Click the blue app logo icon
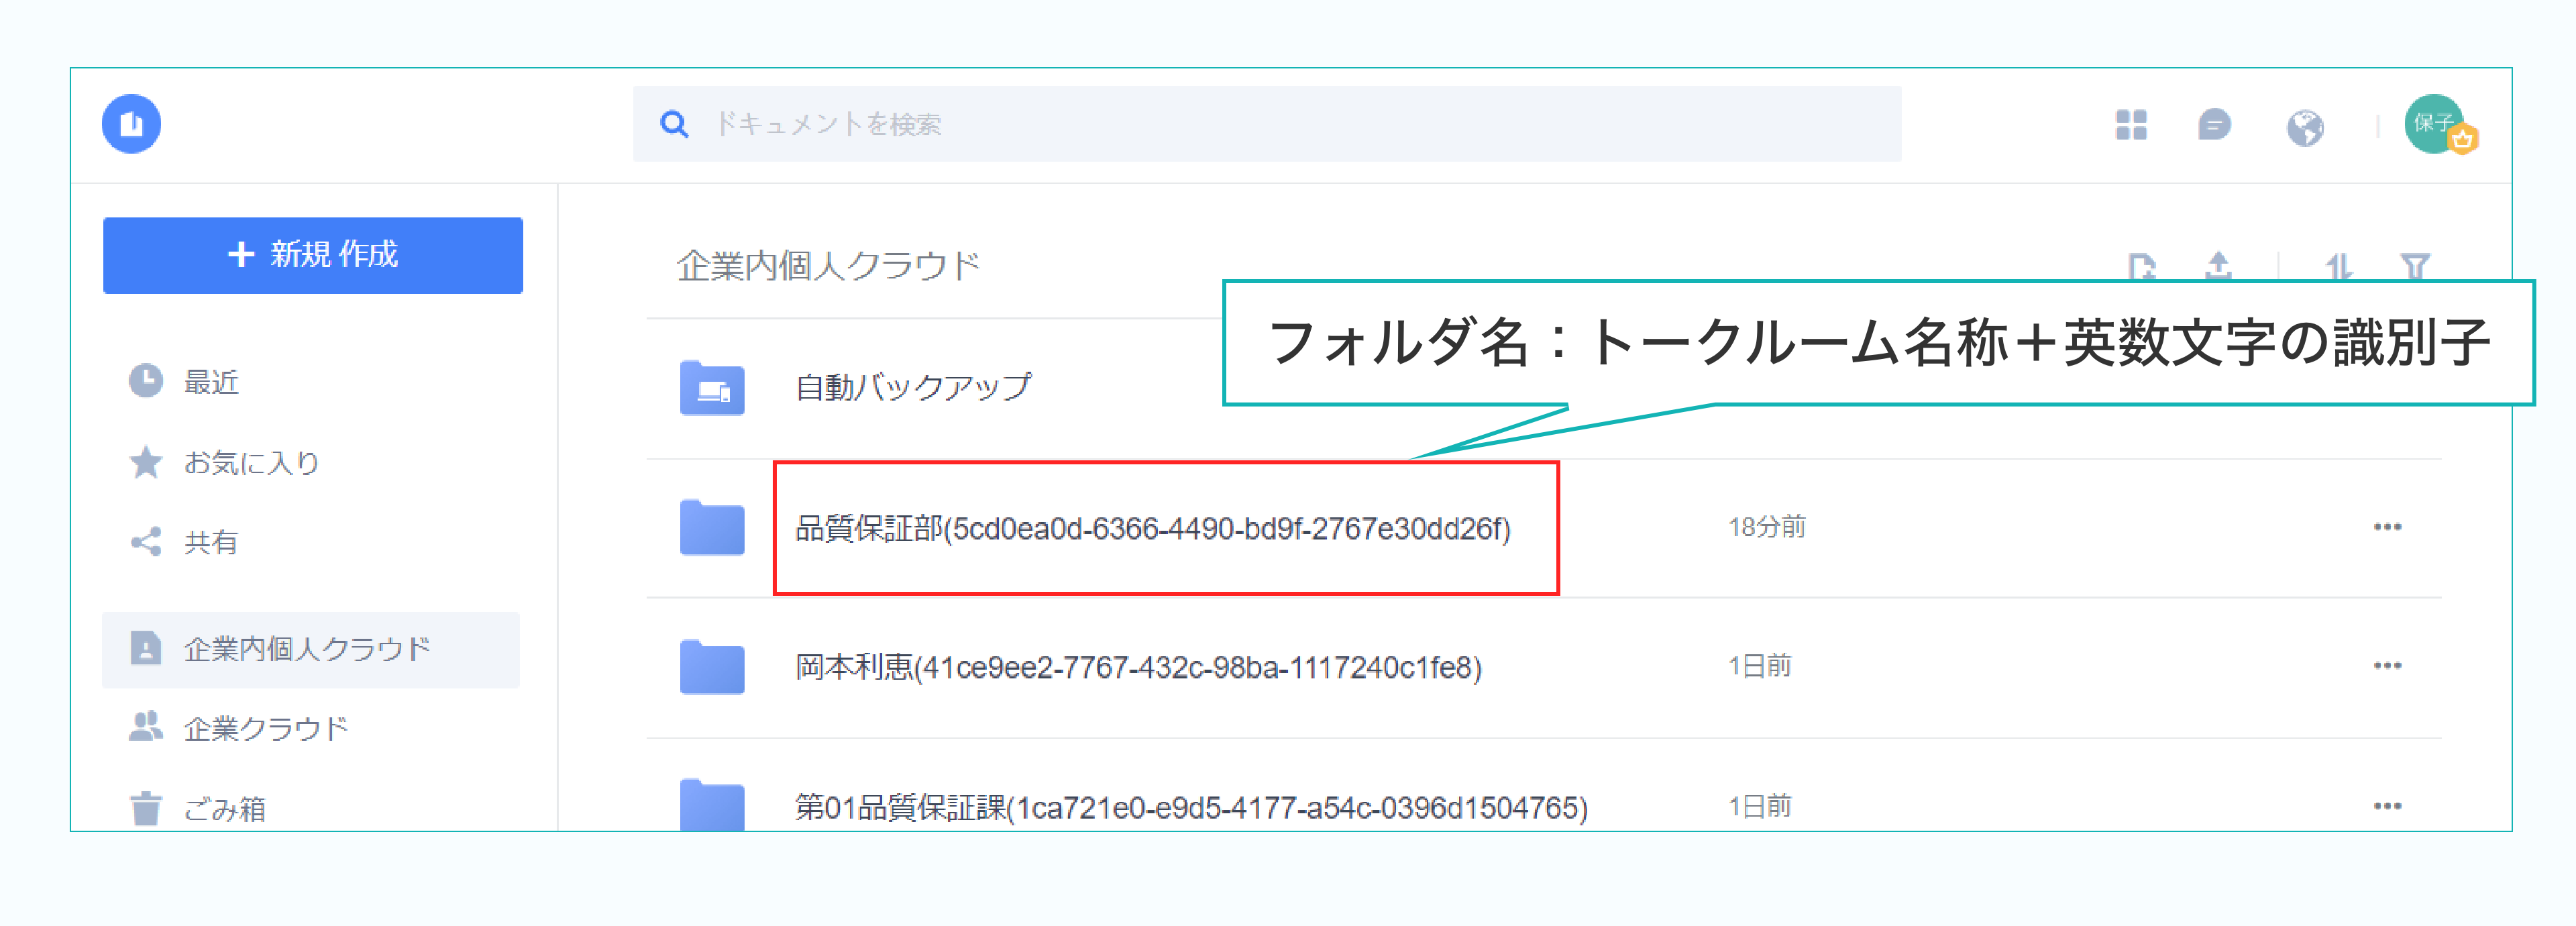This screenshot has width=2576, height=926. [131, 124]
